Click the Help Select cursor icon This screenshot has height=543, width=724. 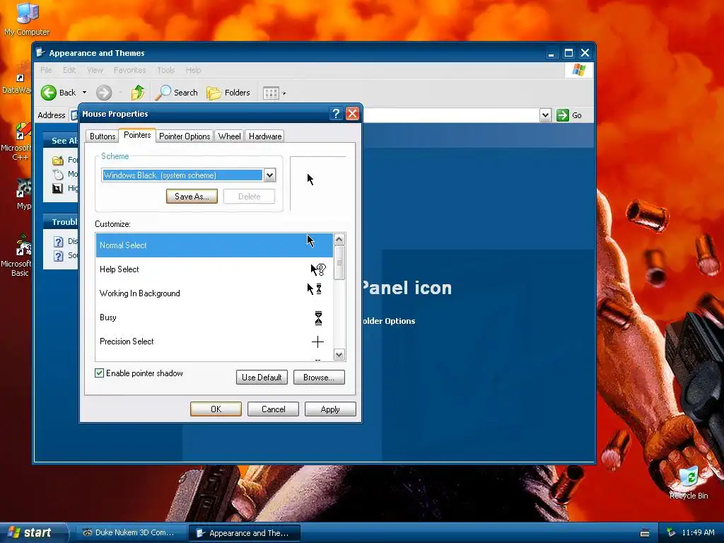pos(318,269)
